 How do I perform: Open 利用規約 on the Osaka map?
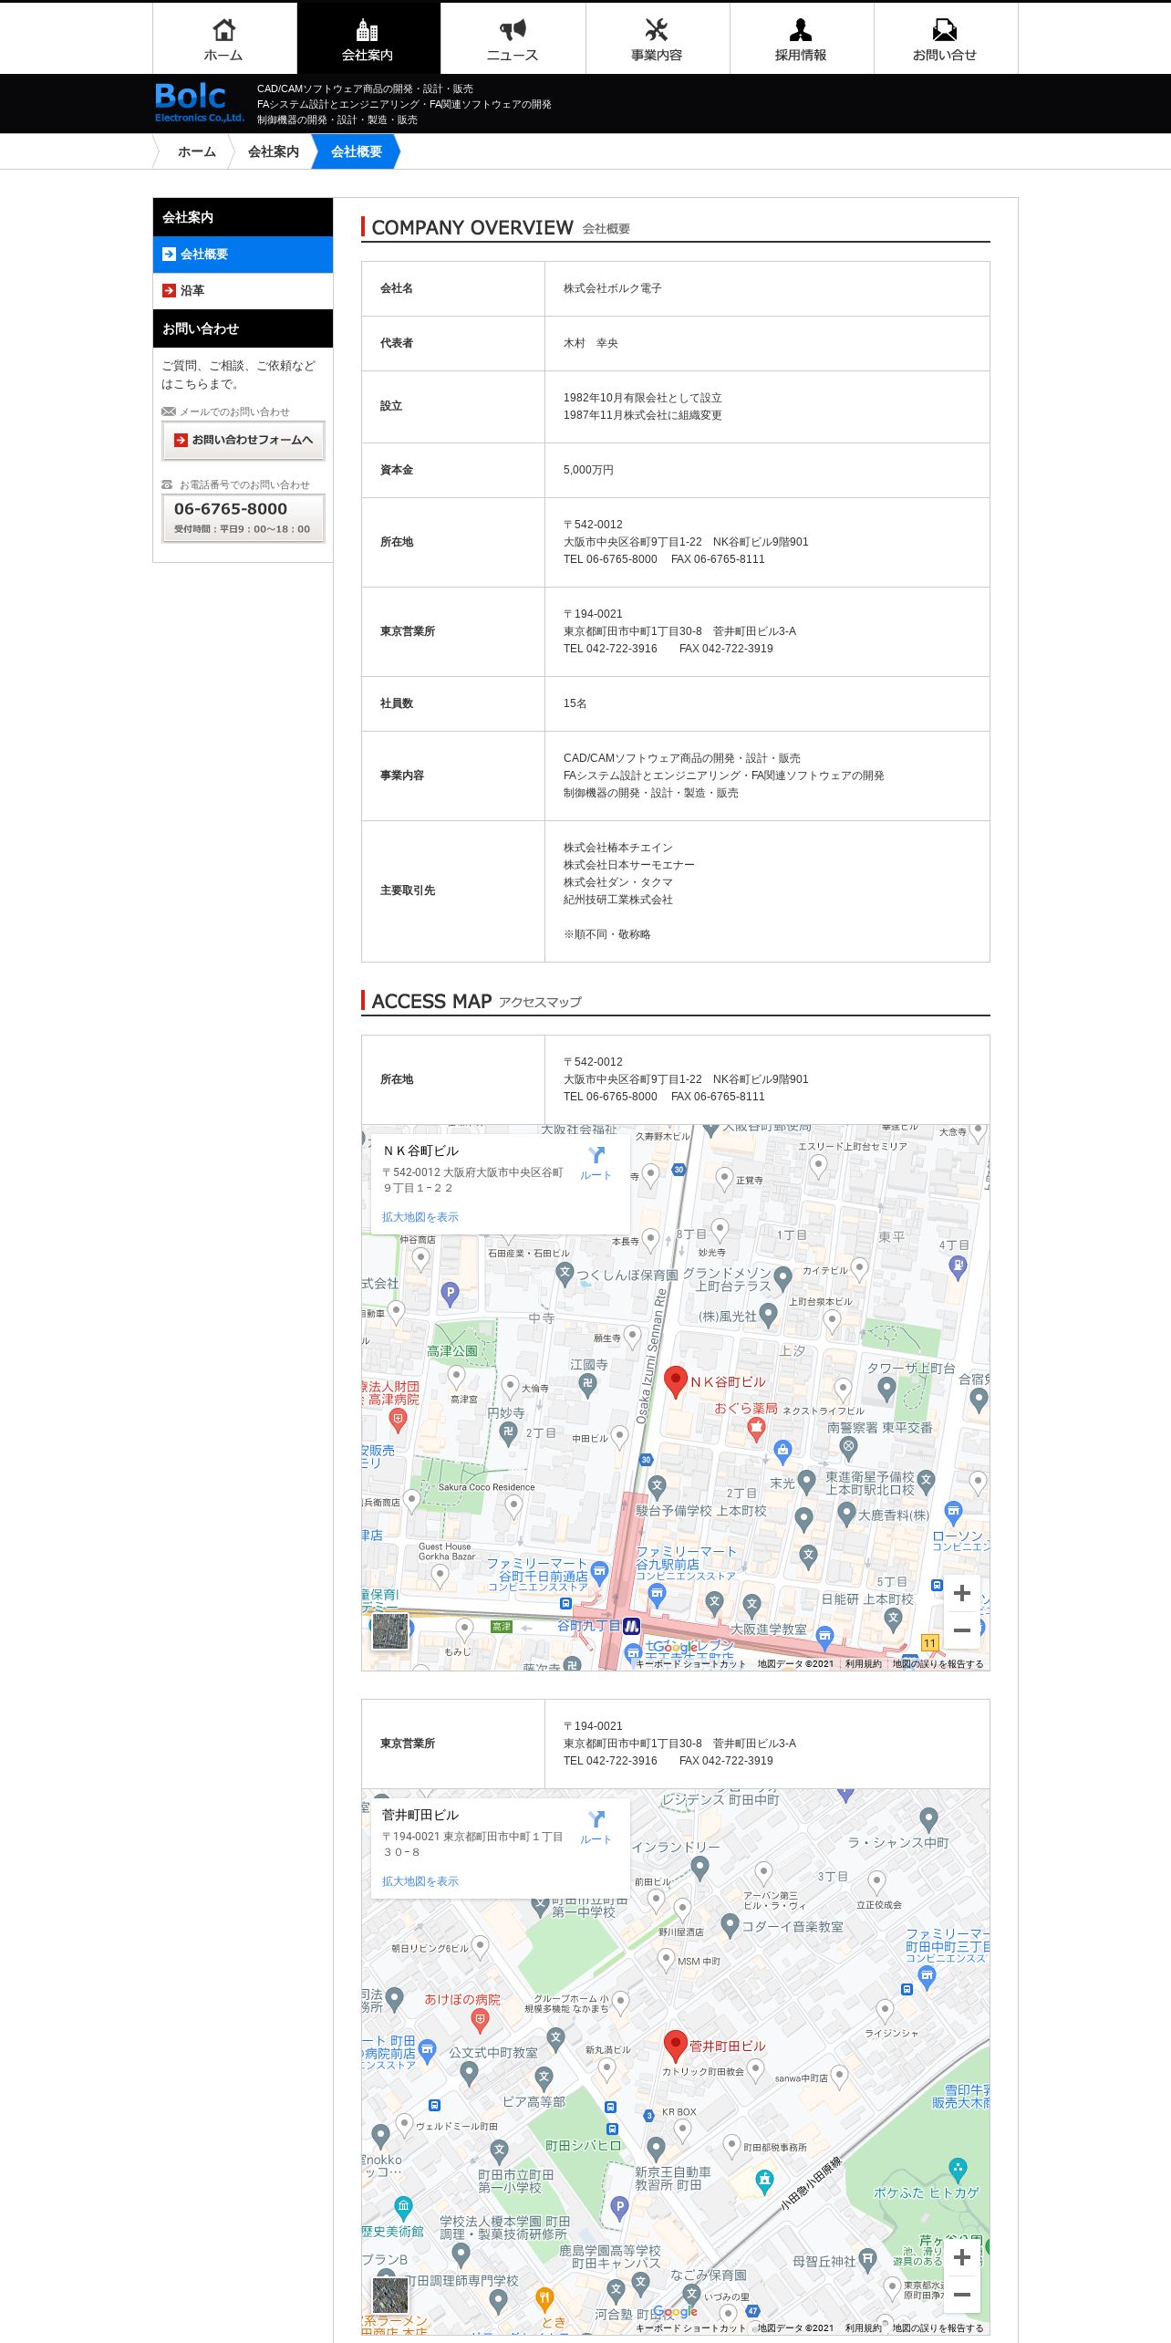coord(863,1663)
